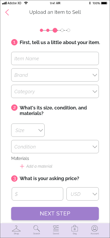Click the Add a material link
The image size is (110, 238).
pyautogui.click(x=39, y=166)
